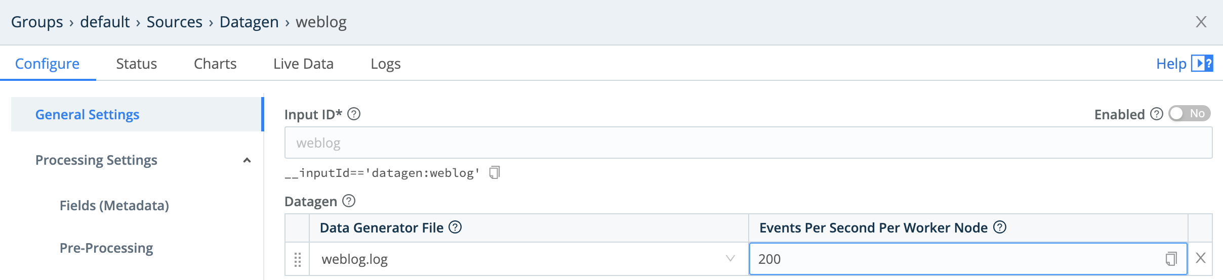This screenshot has width=1223, height=280.
Task: Remove the weblog.log datagen row
Action: (x=1200, y=258)
